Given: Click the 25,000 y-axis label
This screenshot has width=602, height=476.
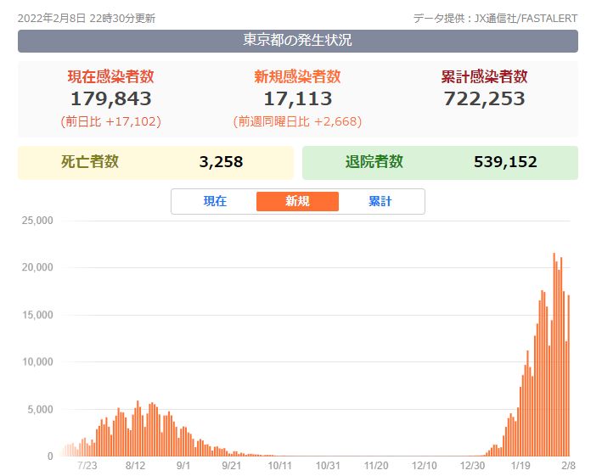Looking at the screenshot, I should (37, 221).
